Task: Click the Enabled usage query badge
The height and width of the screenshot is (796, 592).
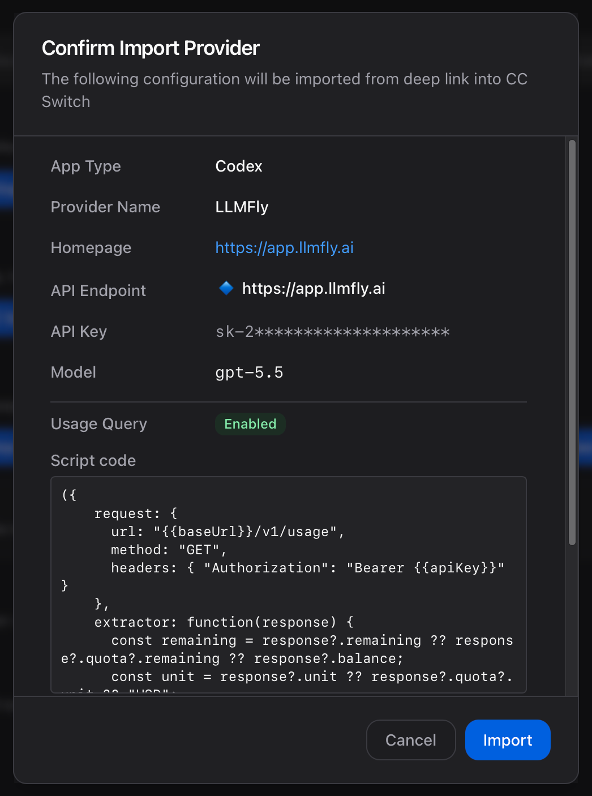Action: [250, 424]
